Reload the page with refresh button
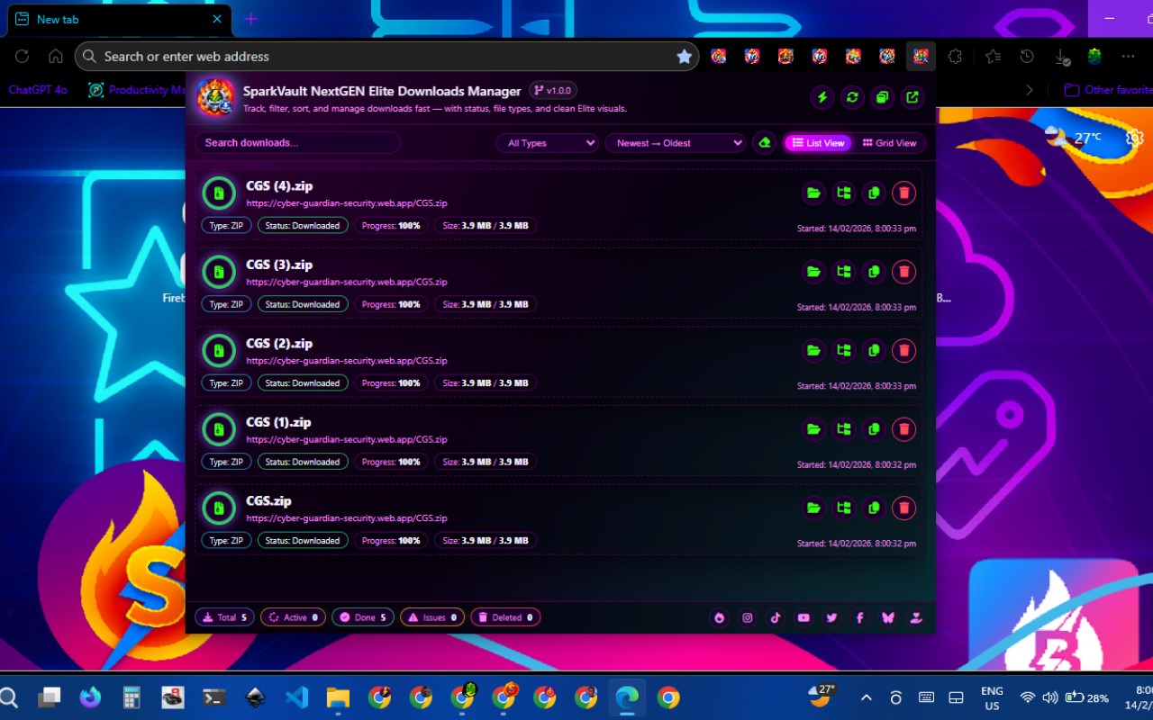The height and width of the screenshot is (720, 1153). (23, 56)
